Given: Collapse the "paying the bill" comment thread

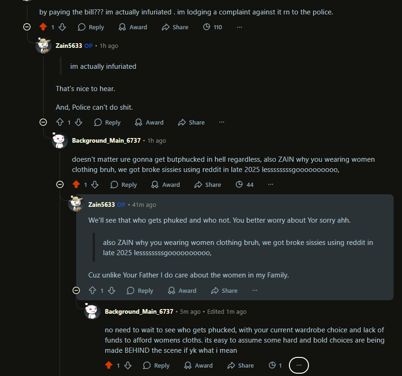Looking at the screenshot, I should click(x=27, y=27).
